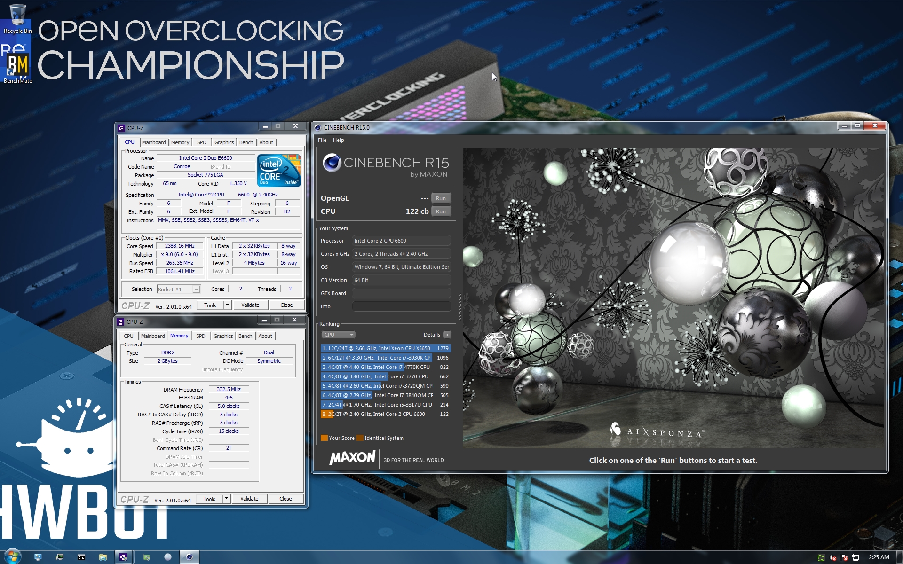
Task: Click Close in lower CPU-Z window
Action: point(285,499)
